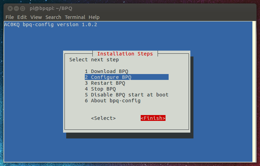Open the Terminal menu
Image resolution: width=260 pixels, height=166 pixels.
point(75,17)
